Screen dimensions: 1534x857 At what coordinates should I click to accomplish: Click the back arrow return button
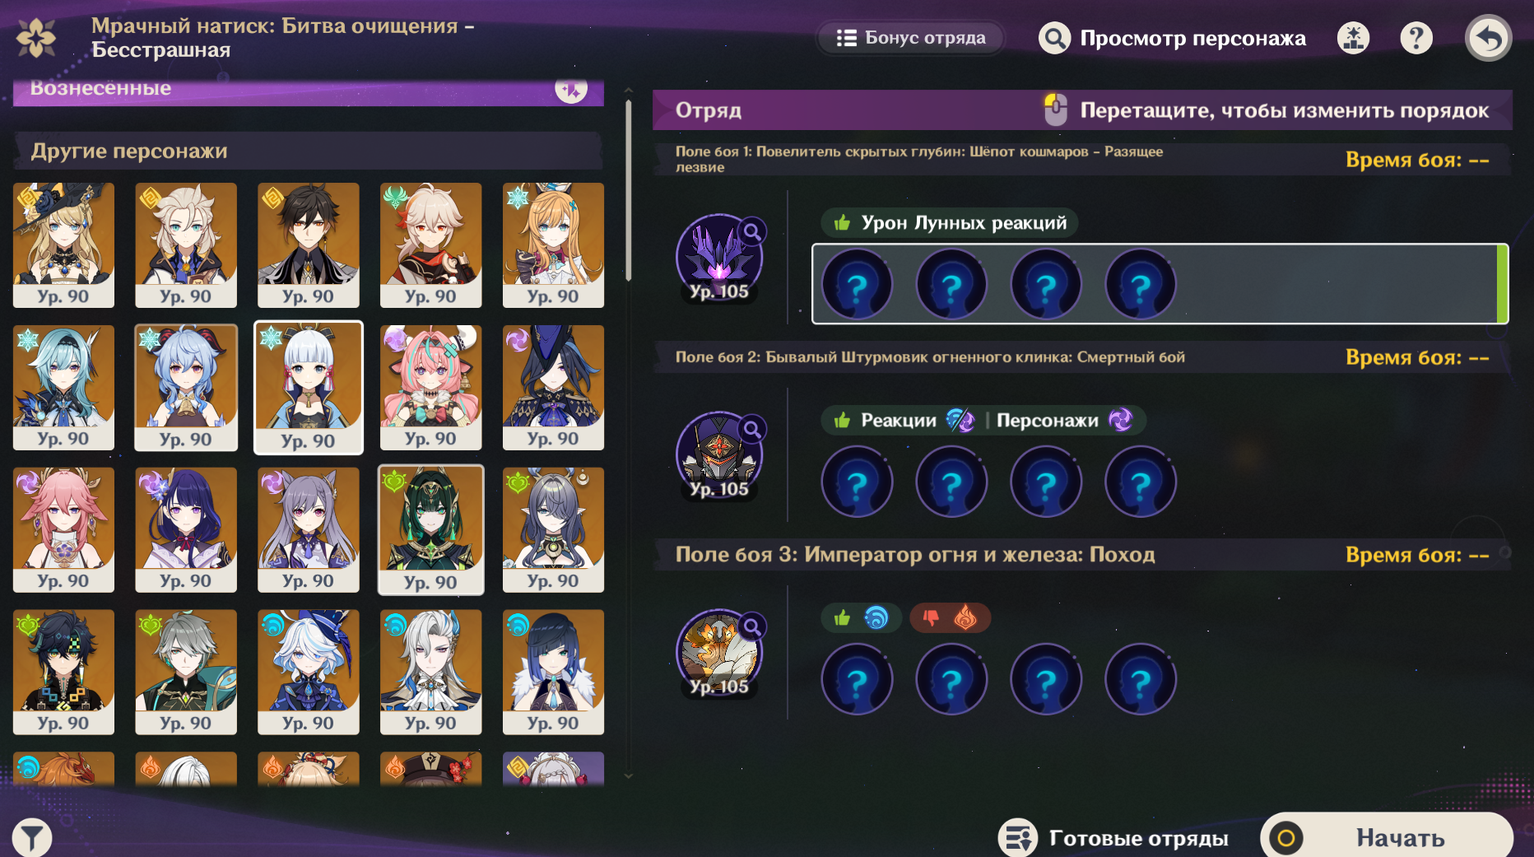click(x=1488, y=38)
